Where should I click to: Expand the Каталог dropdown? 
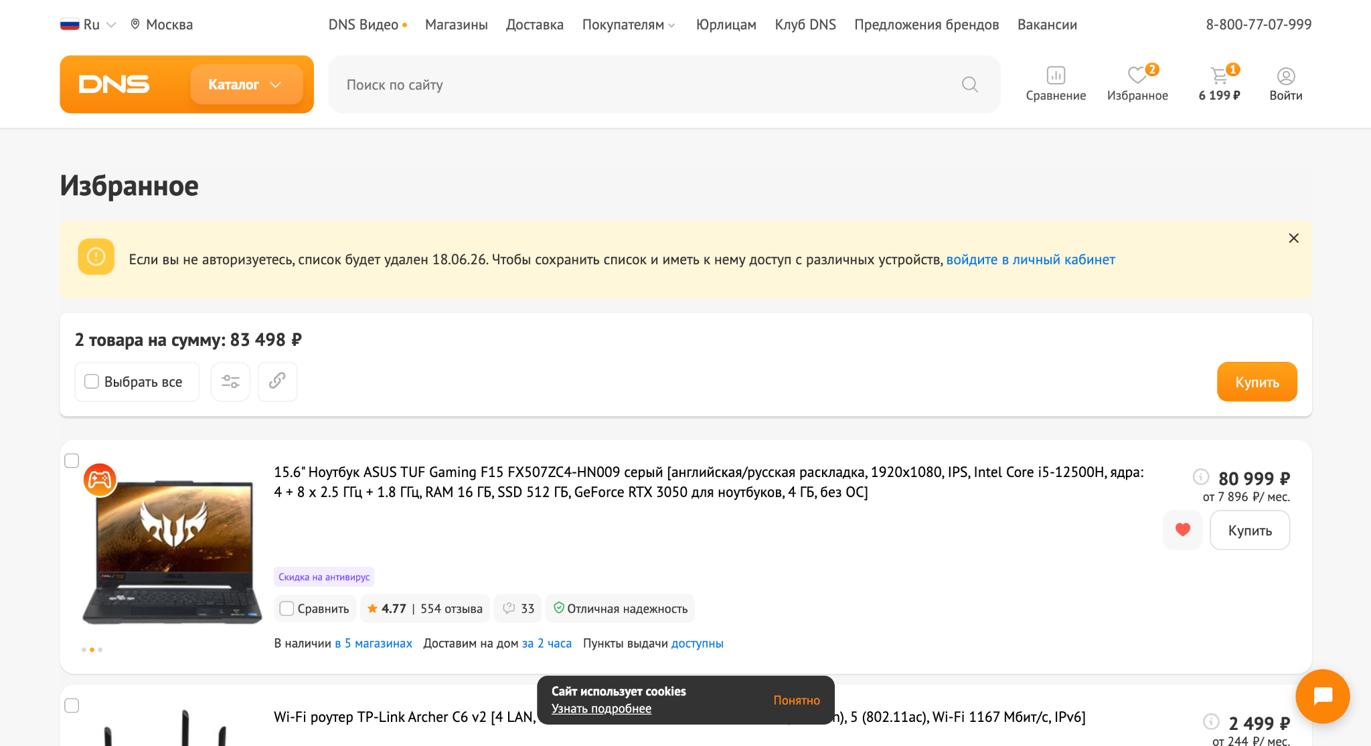click(246, 84)
